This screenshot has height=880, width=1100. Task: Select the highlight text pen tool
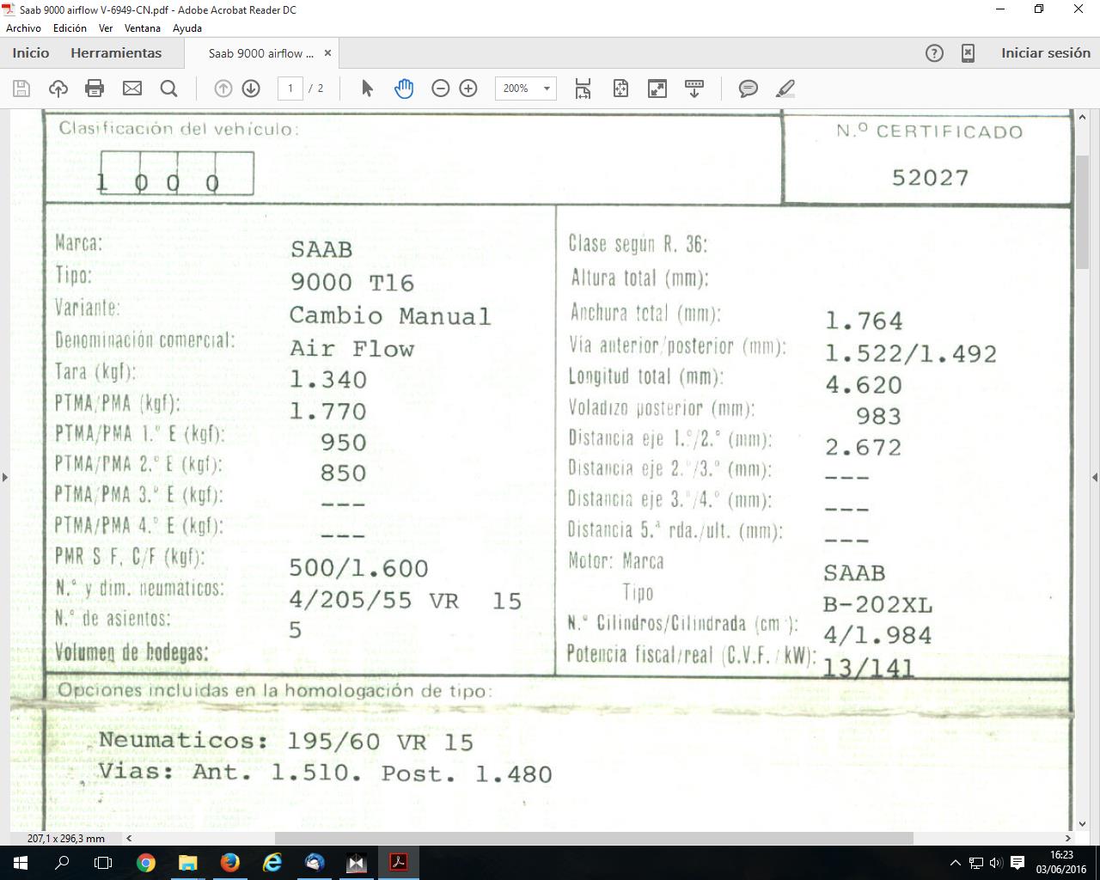785,89
